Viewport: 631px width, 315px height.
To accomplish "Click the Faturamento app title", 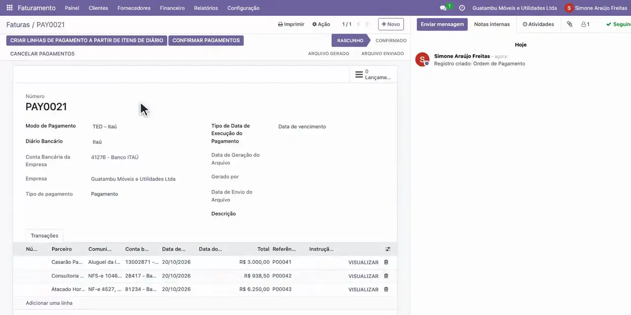I will tap(36, 8).
